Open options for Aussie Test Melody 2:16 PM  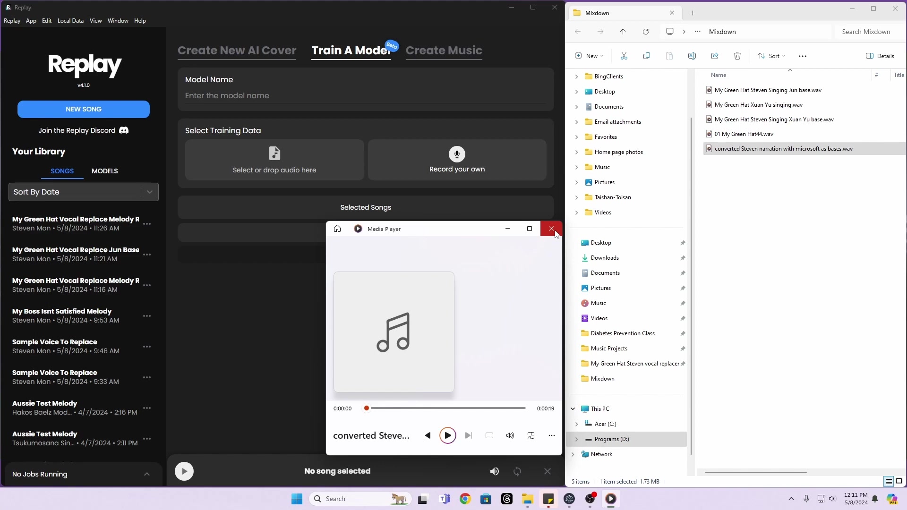pos(147,408)
